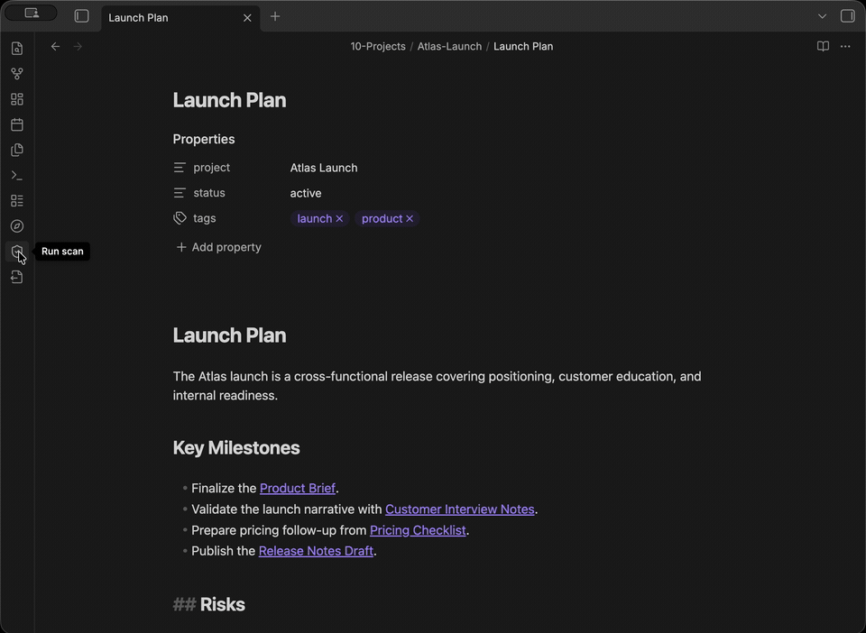Open a new tab with plus
This screenshot has height=633, width=866.
275,16
